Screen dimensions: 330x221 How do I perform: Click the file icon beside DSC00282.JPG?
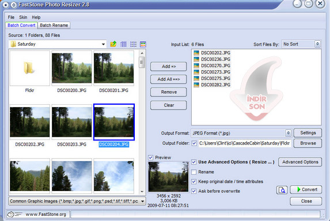tap(196, 85)
